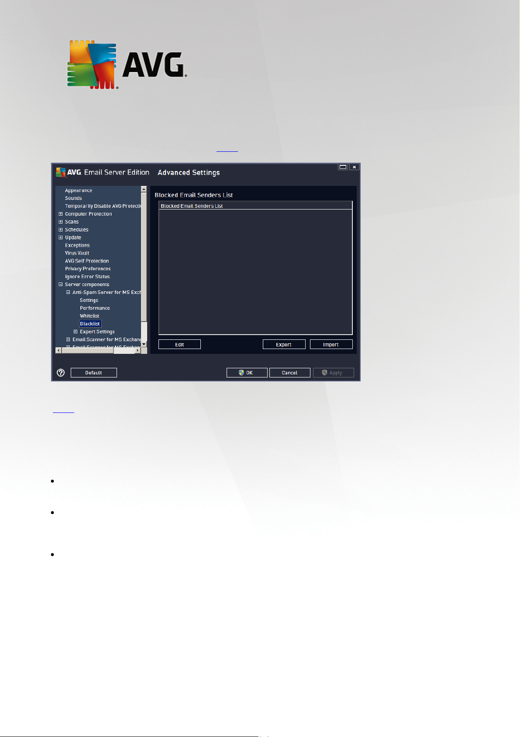Open the Virus Vault settings item
This screenshot has height=737, width=520.
coord(77,253)
